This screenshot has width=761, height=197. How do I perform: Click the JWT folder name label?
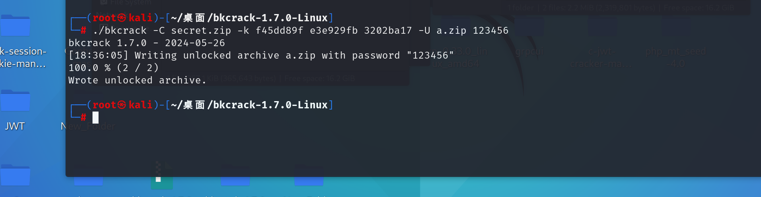click(15, 126)
